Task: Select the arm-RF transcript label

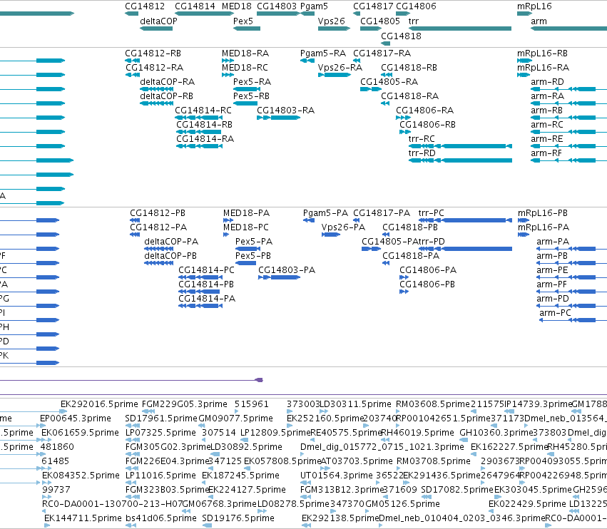Action: [x=546, y=153]
